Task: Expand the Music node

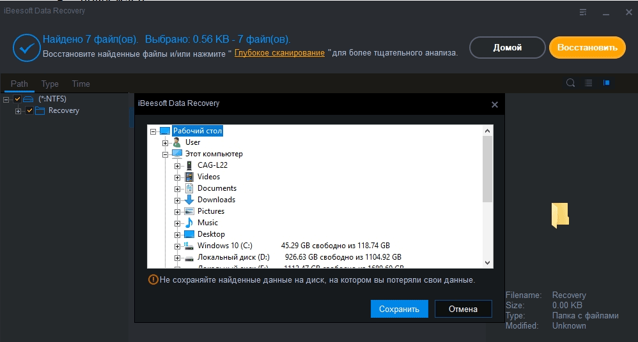Action: pyautogui.click(x=177, y=223)
